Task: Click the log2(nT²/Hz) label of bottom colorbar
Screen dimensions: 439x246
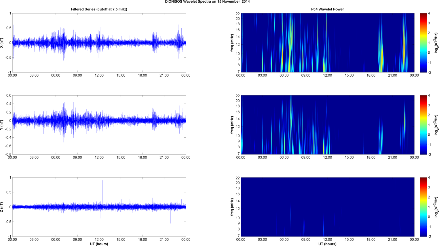Action: tap(436, 207)
